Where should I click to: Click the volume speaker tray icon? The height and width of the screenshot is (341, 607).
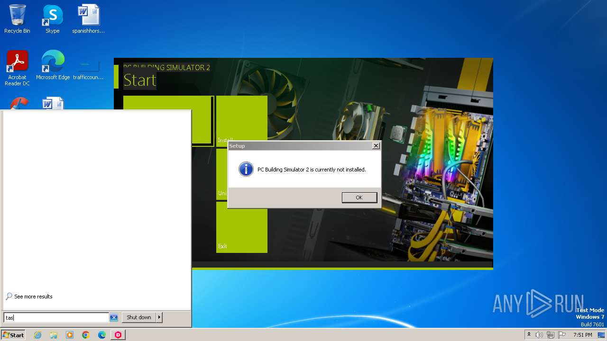(539, 335)
